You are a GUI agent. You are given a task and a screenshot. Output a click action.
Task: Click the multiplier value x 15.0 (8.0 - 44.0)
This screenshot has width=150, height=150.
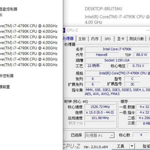100,112
